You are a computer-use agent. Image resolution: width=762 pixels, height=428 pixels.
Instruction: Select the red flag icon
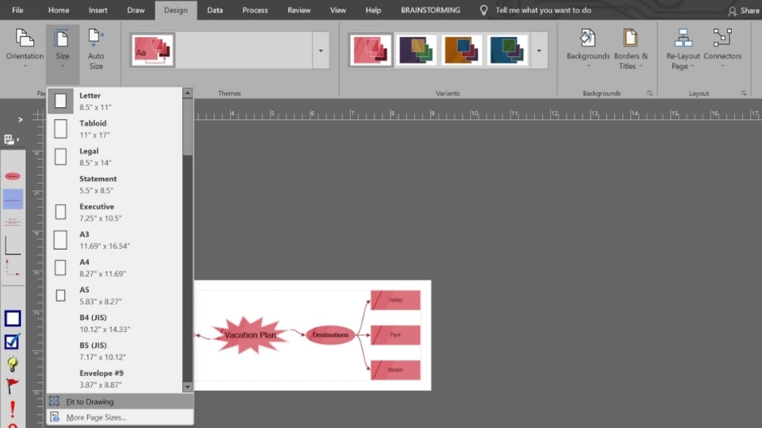[x=12, y=387]
